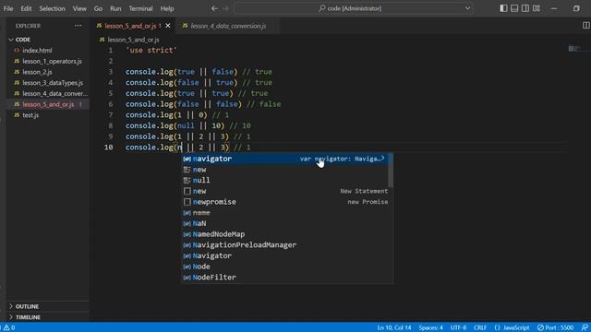Click line number 10 in gutter
This screenshot has width=591, height=332.
coord(109,148)
